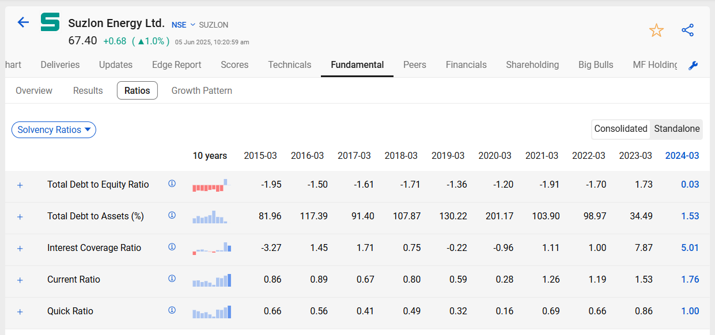This screenshot has height=335, width=715.
Task: Open the Big Bulls tab
Action: tap(596, 65)
